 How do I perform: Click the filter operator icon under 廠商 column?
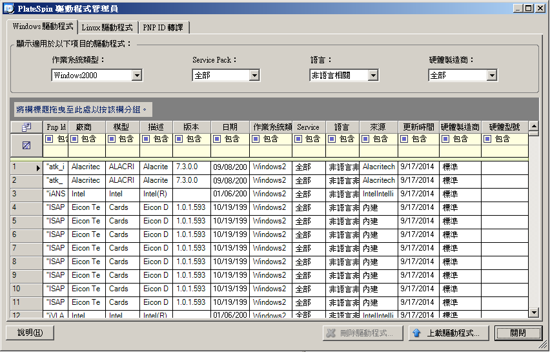point(75,139)
